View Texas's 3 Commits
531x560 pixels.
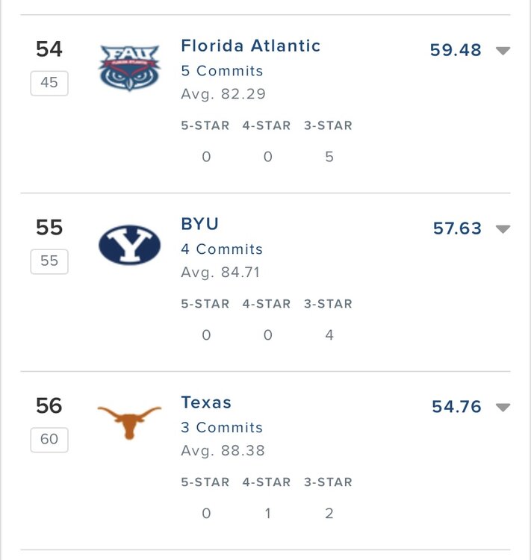tap(222, 428)
